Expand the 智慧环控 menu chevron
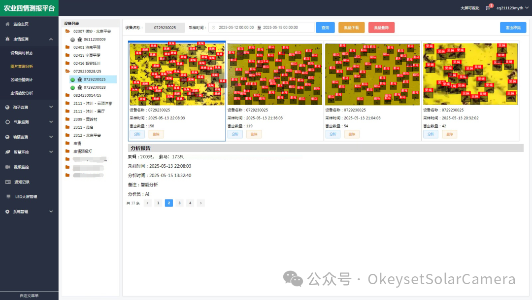This screenshot has width=532, height=300. [51, 152]
